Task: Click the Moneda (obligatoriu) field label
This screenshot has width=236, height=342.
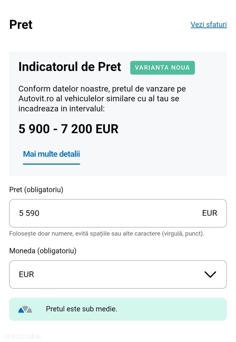Action: coord(43,251)
